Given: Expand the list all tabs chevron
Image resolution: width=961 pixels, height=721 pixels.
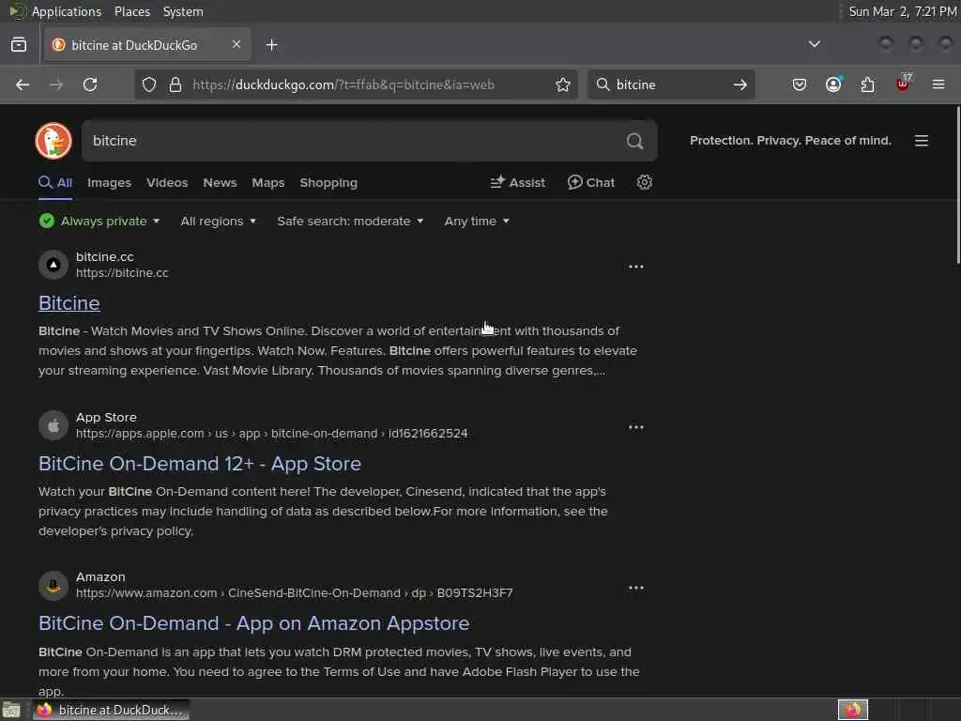Looking at the screenshot, I should [815, 44].
